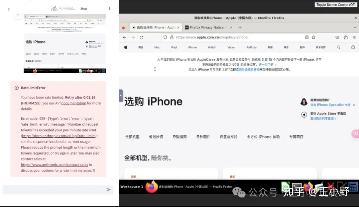Screen dimensions: 359x207
Task: Click Toggle Screen Control (Off) button
Action: (x=336, y=5)
